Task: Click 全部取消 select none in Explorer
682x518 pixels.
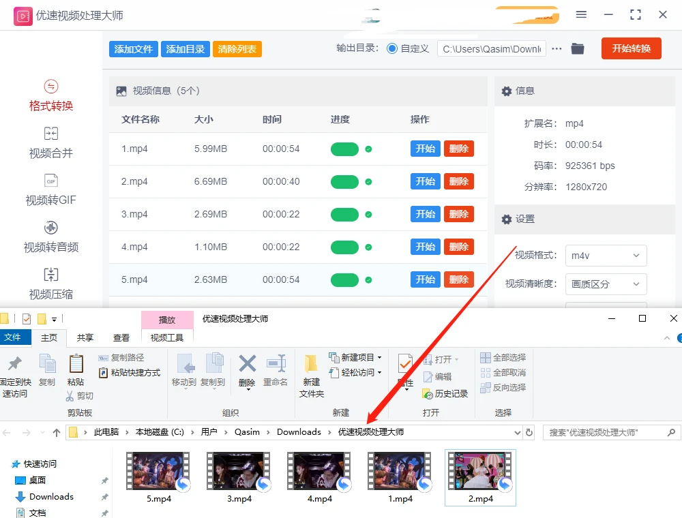Action: tap(503, 372)
